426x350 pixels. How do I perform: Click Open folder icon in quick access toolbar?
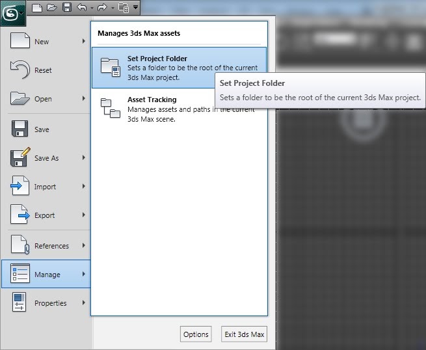(x=51, y=7)
